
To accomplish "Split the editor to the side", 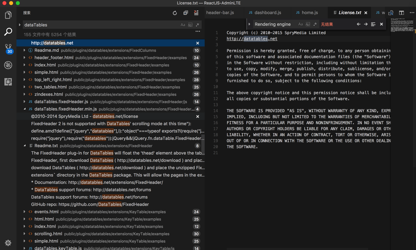I will point(401,13).
